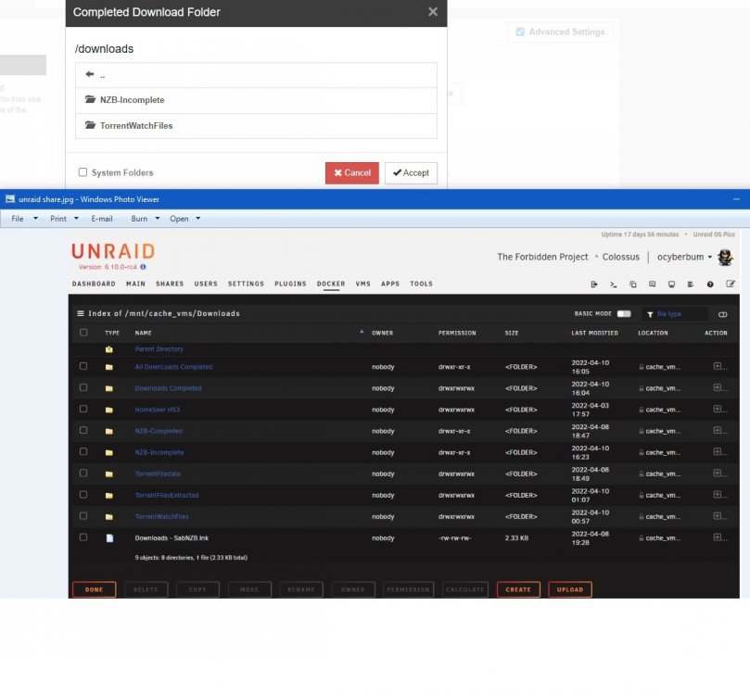Click the Parent Directory link
The image size is (750, 695).
coord(159,349)
